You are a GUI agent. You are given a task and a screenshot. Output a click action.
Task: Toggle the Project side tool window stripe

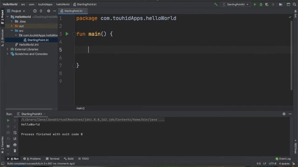tap(2, 17)
